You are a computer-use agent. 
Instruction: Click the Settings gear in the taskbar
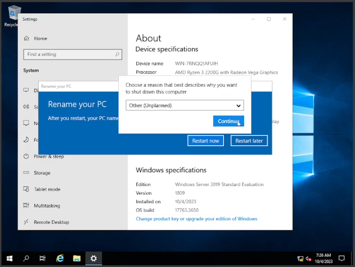pos(93,258)
